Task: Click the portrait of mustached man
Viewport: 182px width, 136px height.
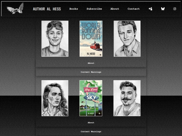Action: [x=127, y=98]
